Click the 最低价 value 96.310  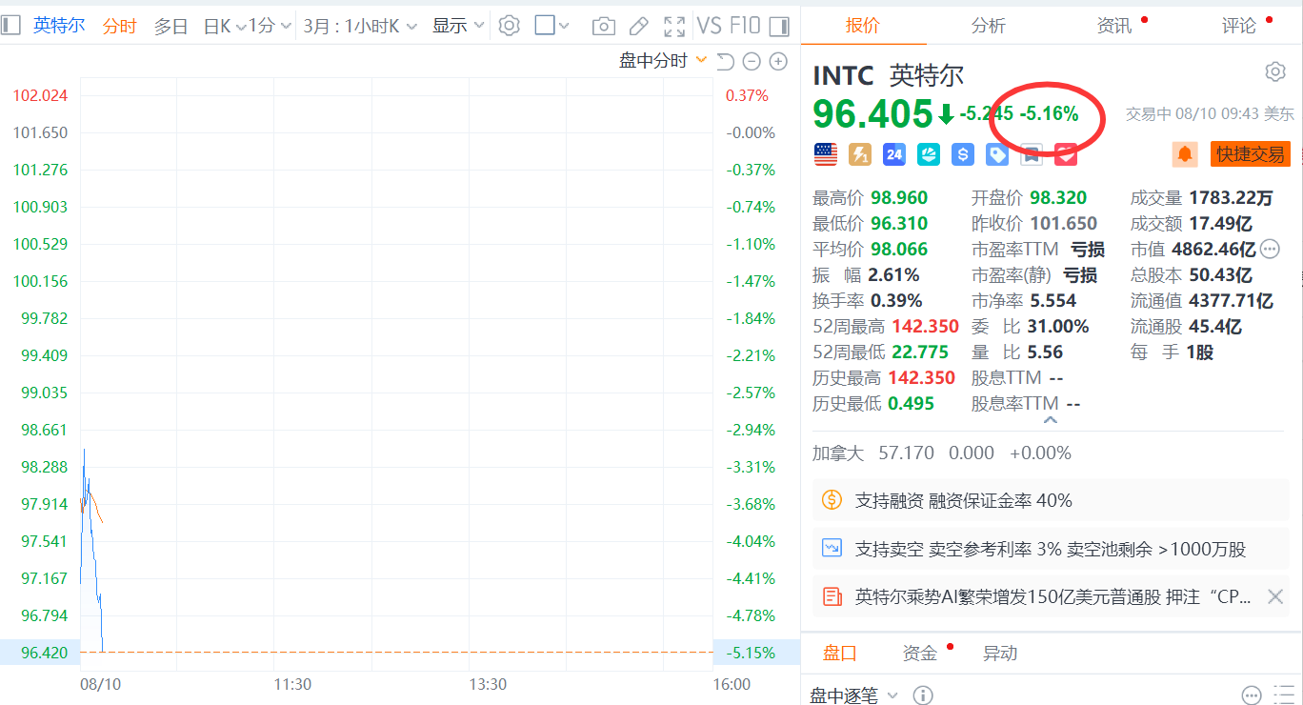click(899, 224)
